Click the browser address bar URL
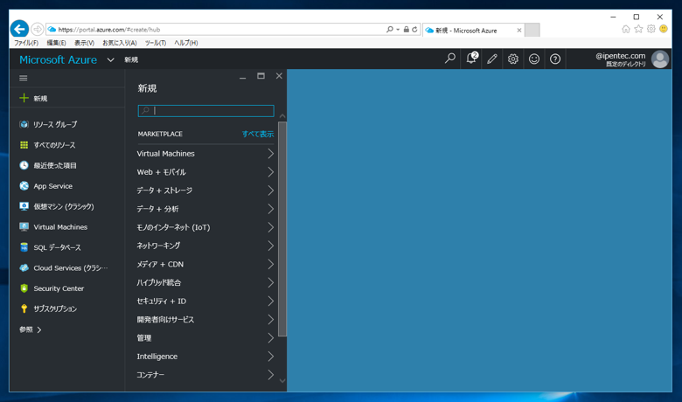Image resolution: width=682 pixels, height=402 pixels. (108, 30)
